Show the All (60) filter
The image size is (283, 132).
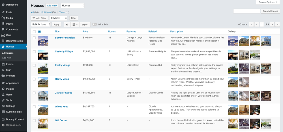[35, 12]
